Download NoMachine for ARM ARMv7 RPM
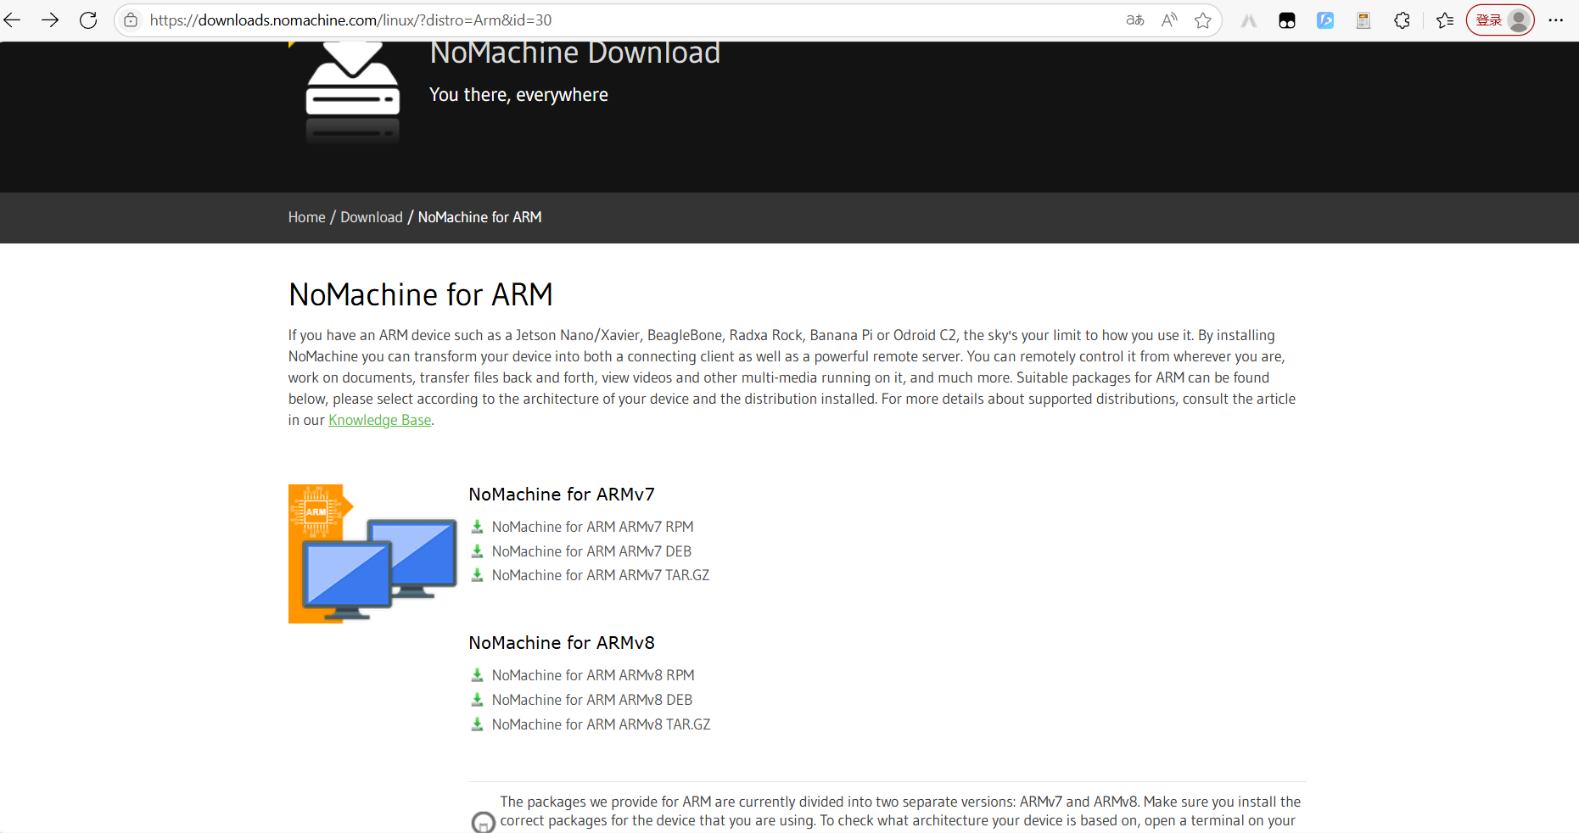The width and height of the screenshot is (1579, 833). pos(592,527)
